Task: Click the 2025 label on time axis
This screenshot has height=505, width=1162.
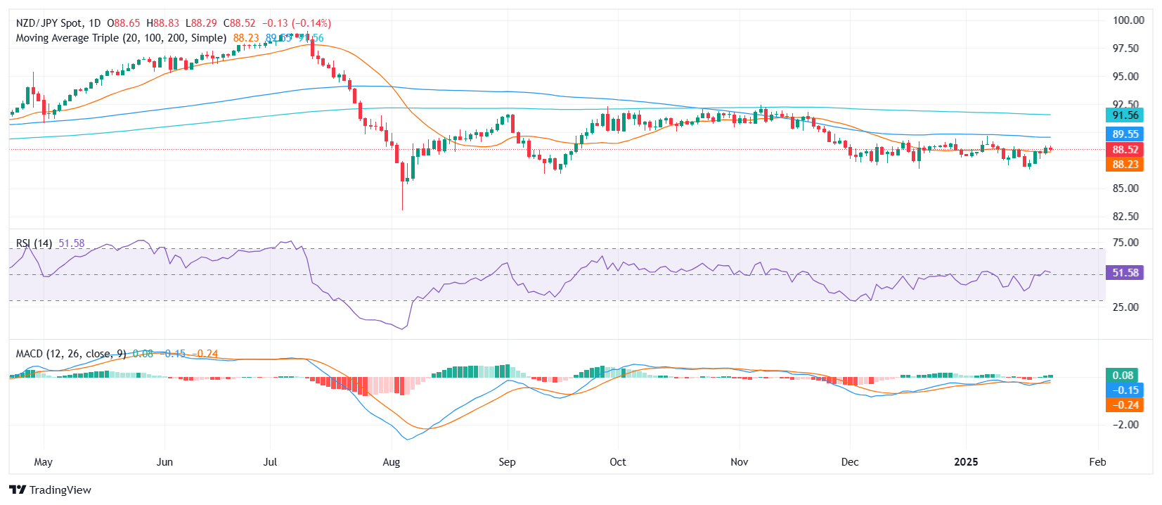Action: [x=966, y=462]
